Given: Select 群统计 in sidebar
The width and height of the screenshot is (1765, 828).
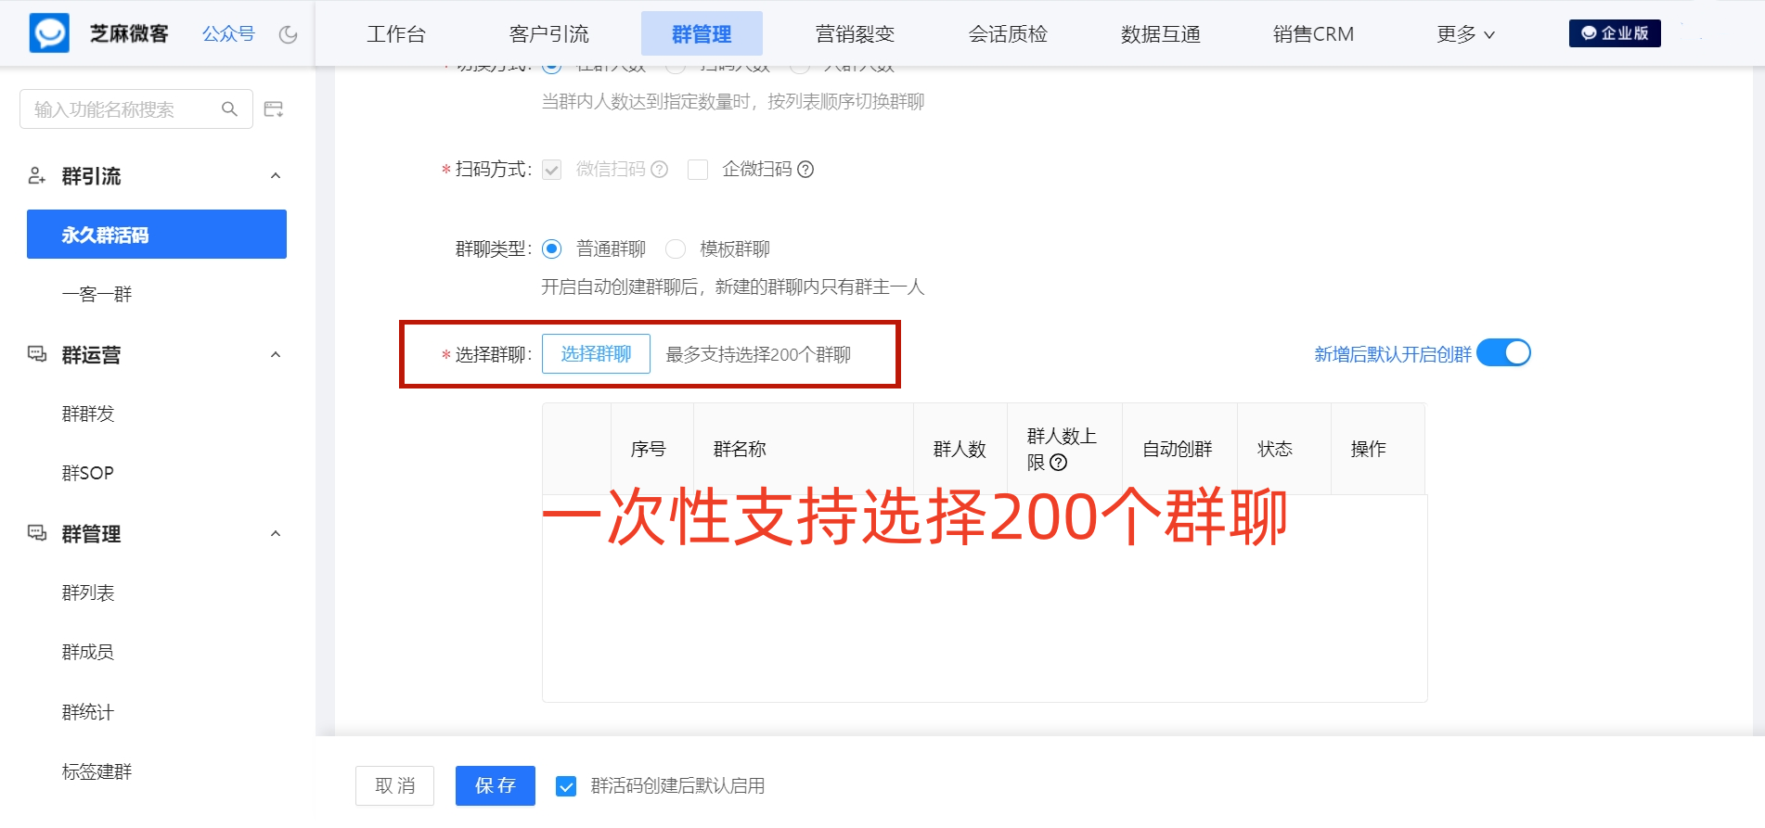Looking at the screenshot, I should pyautogui.click(x=88, y=712).
